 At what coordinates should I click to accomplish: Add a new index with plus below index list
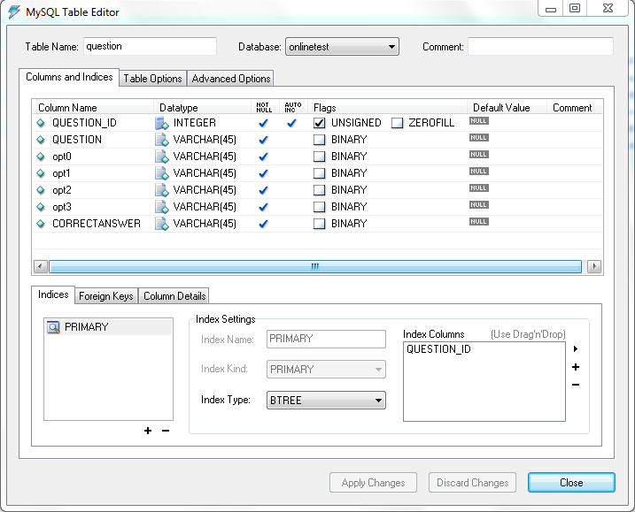(x=148, y=431)
